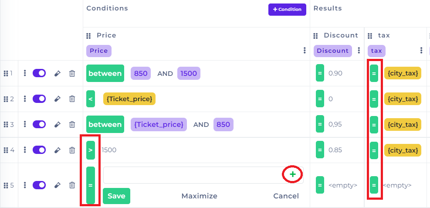The width and height of the screenshot is (430, 208).
Task: Add a new Condition column
Action: [287, 10]
